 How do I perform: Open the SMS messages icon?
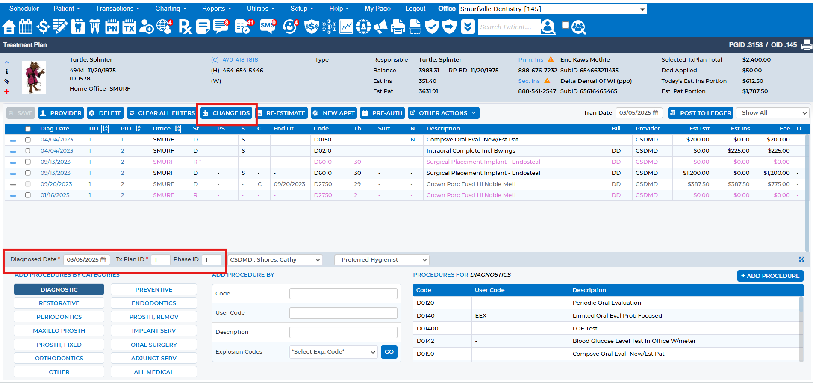(x=268, y=27)
